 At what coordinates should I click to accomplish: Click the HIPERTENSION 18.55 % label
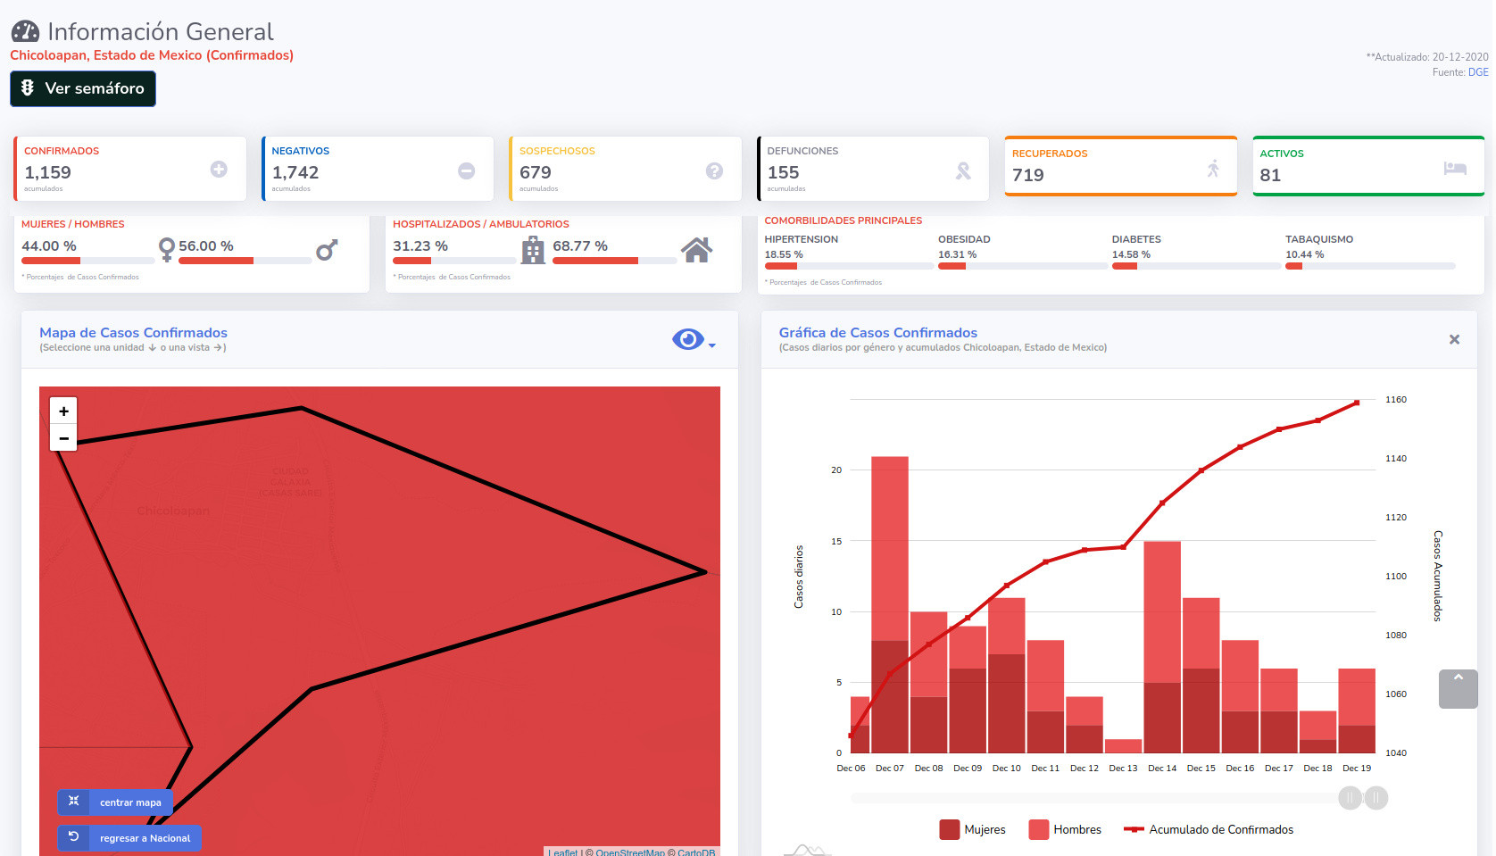point(802,247)
